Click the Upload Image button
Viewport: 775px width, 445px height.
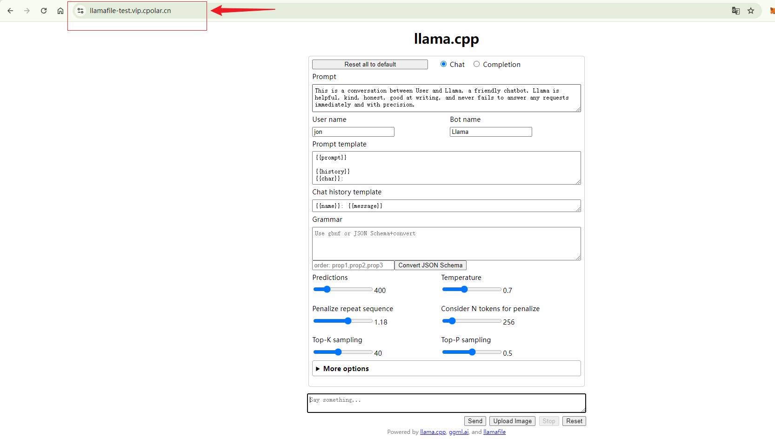pyautogui.click(x=512, y=421)
